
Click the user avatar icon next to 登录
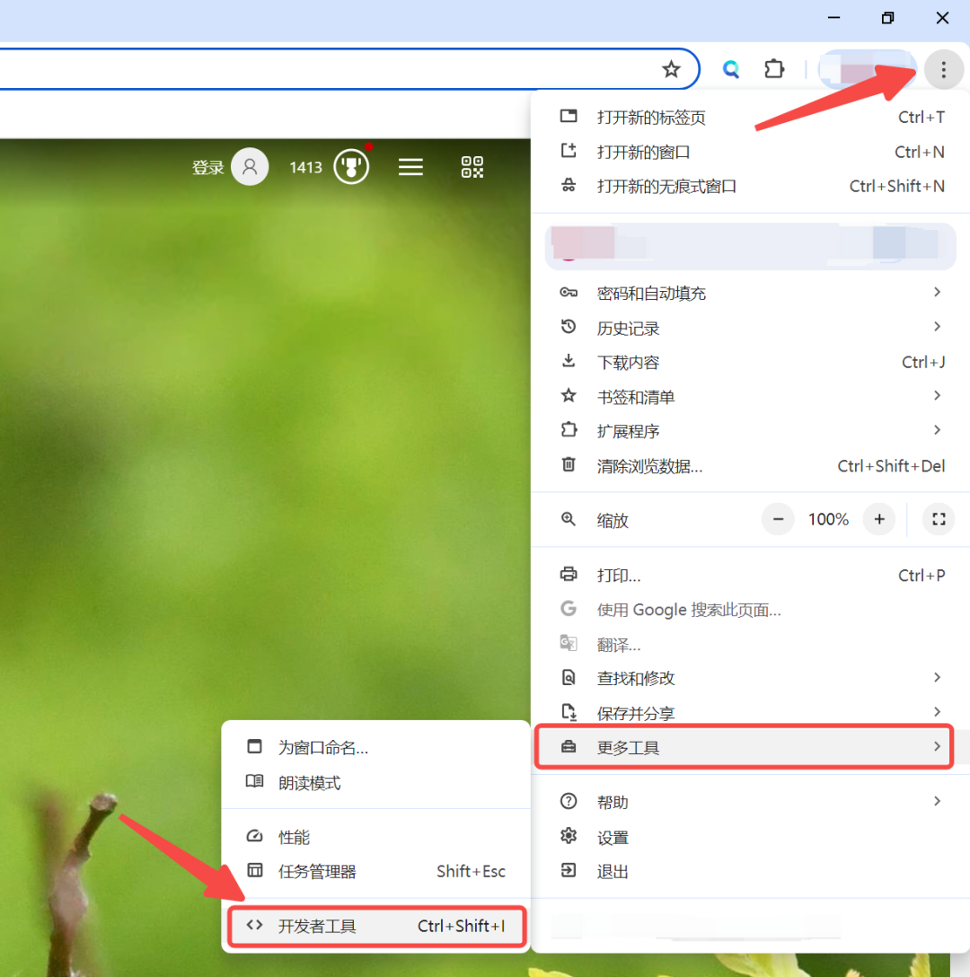tap(250, 167)
